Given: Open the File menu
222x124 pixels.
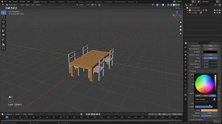Looking at the screenshot, I should coord(6,1).
